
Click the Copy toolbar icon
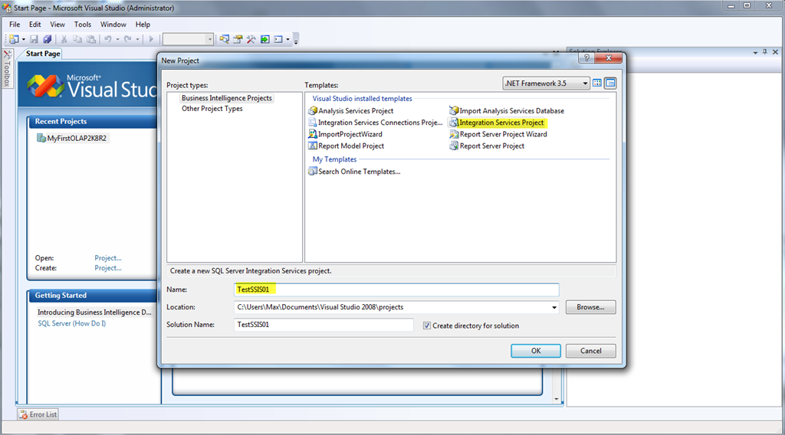click(77, 39)
